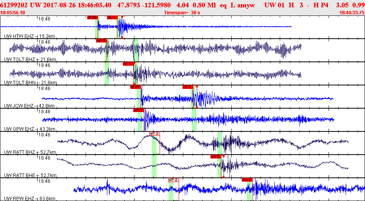Screen dimensions: 365x201
Task: Click the eP 2 pick flag on TOLT BHZ
Action: click(101, 41)
